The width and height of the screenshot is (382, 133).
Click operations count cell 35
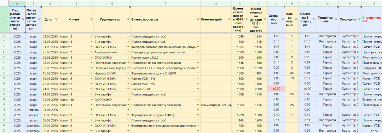pyautogui.click(x=292, y=73)
